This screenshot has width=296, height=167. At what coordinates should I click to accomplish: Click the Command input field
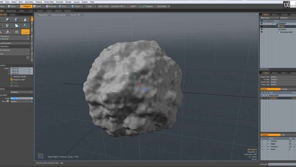coord(282,164)
